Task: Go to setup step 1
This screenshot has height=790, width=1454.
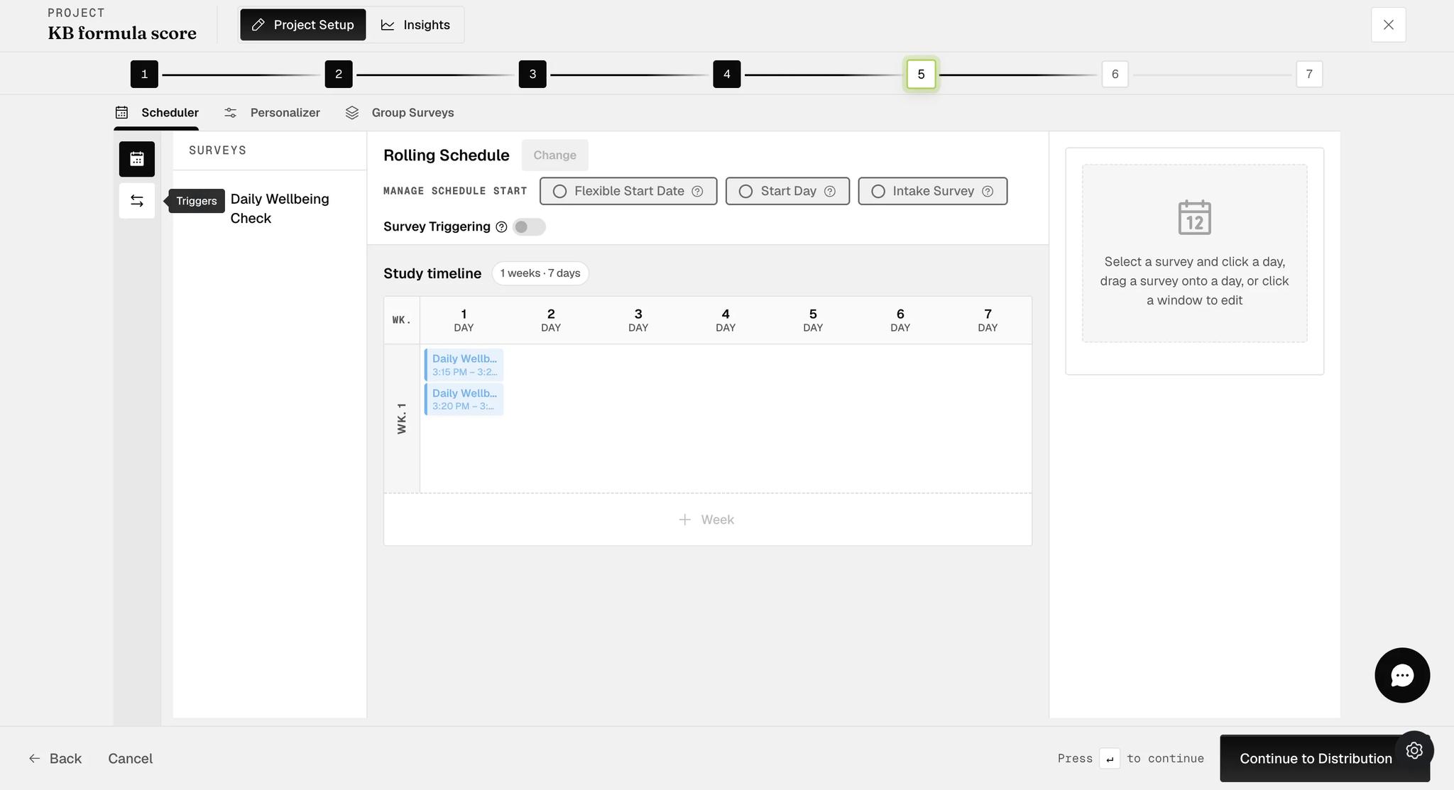Action: click(144, 74)
